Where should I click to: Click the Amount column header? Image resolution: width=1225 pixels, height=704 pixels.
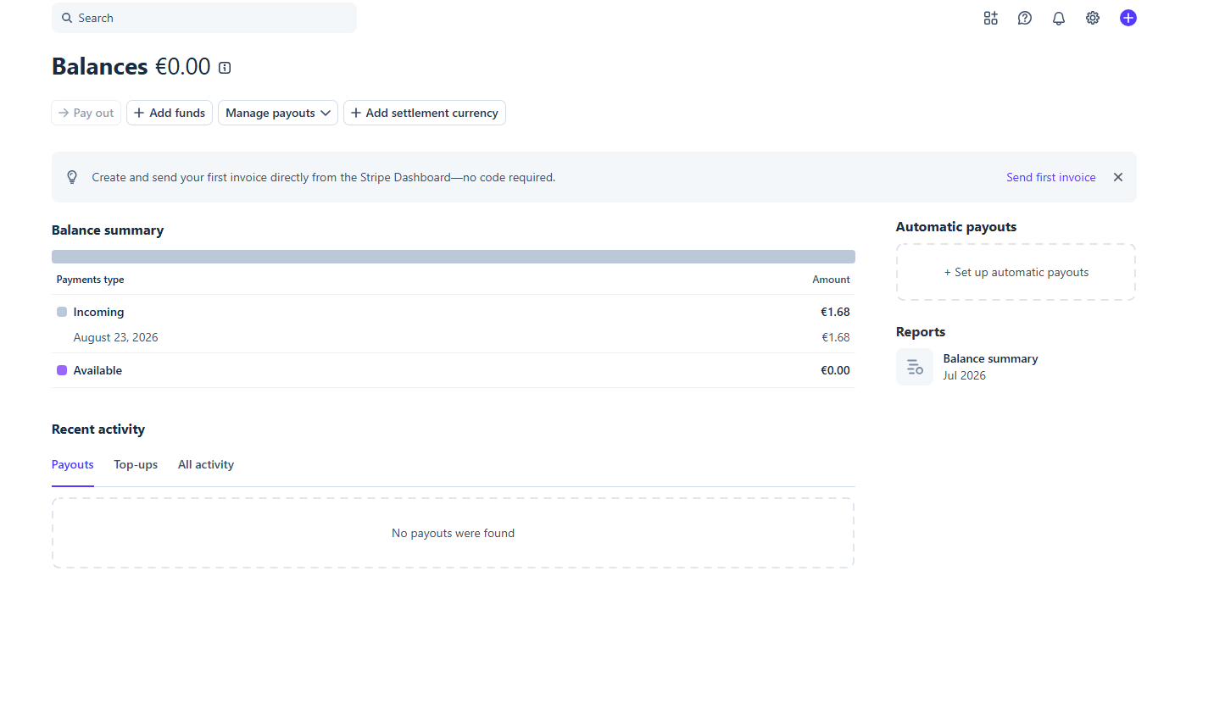tap(831, 280)
